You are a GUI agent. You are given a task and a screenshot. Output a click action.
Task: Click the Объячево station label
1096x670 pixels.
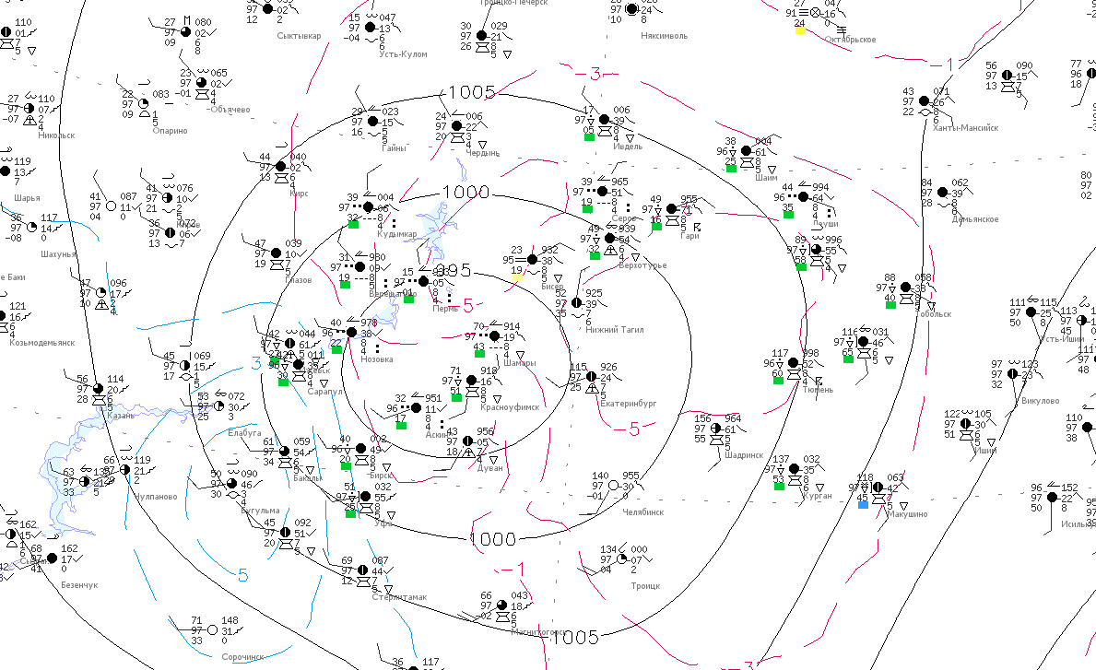click(230, 110)
